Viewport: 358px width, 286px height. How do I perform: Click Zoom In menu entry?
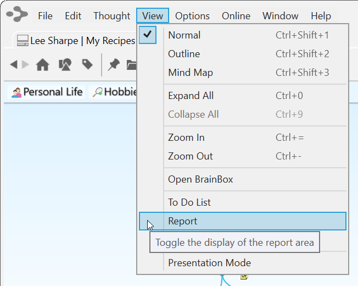(x=186, y=137)
